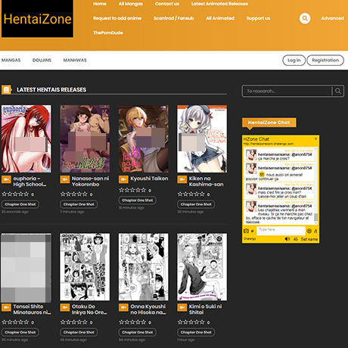Click the 18+ badge next to Nanase-san ni Yokorenbo

click(65, 179)
